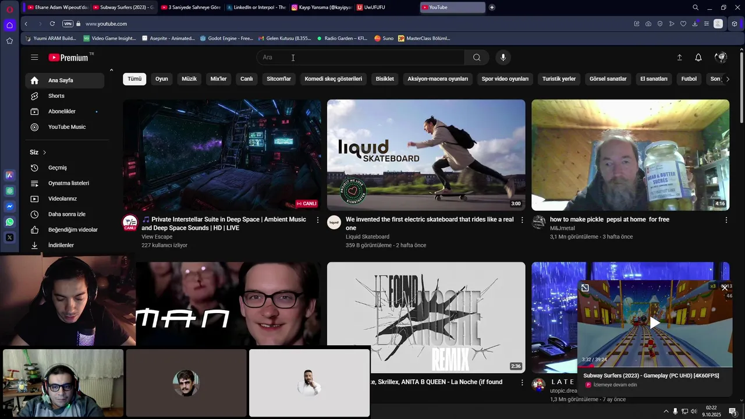The image size is (745, 419).
Task: Start voice search with the microphone icon
Action: tap(503, 57)
